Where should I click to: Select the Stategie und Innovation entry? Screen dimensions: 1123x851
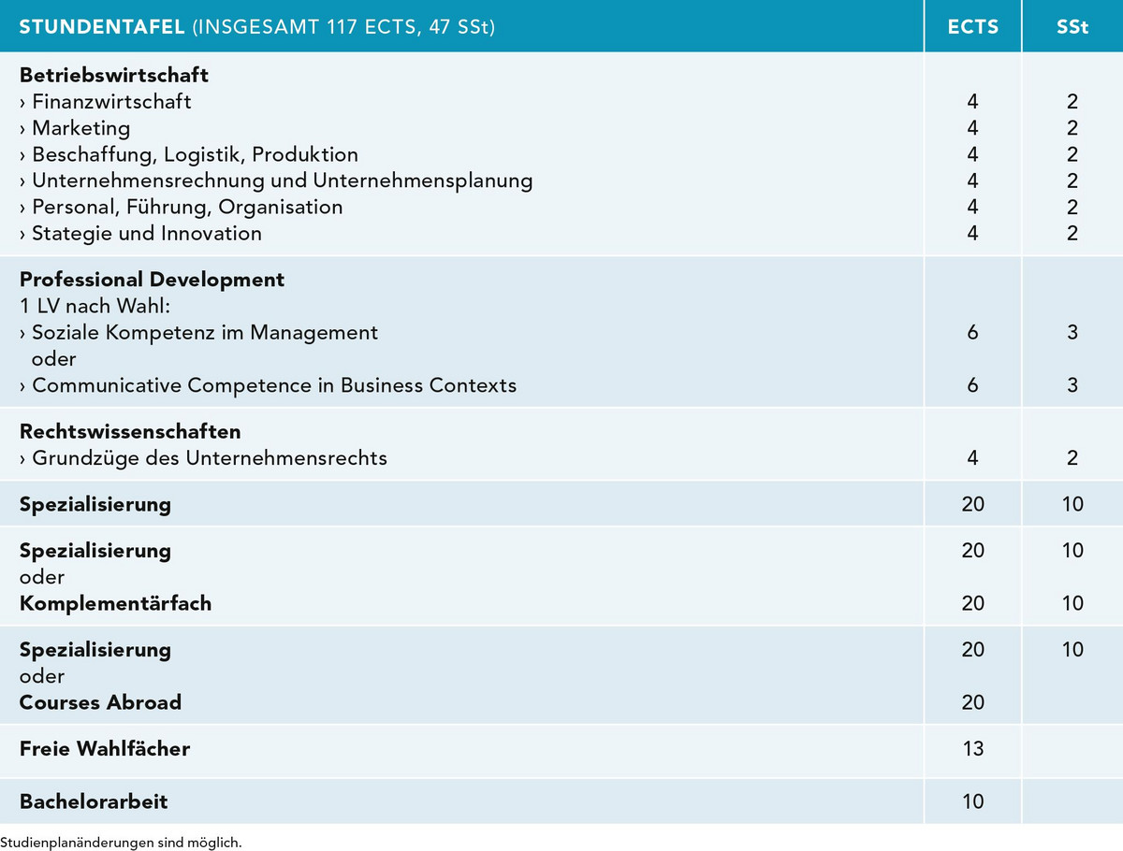(146, 233)
